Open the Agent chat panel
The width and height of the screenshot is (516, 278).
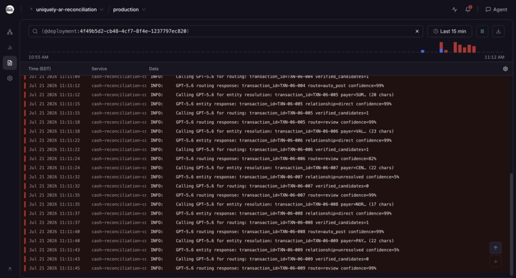tap(496, 10)
